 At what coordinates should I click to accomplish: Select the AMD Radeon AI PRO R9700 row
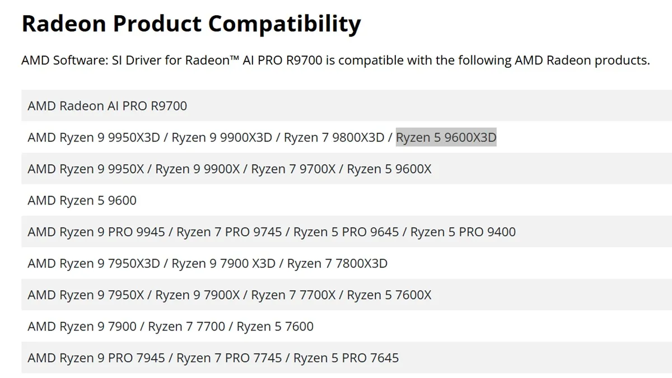pyautogui.click(x=347, y=105)
